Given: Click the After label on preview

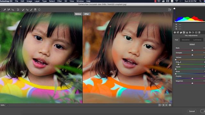Looking at the screenshot, I should [x=86, y=14].
